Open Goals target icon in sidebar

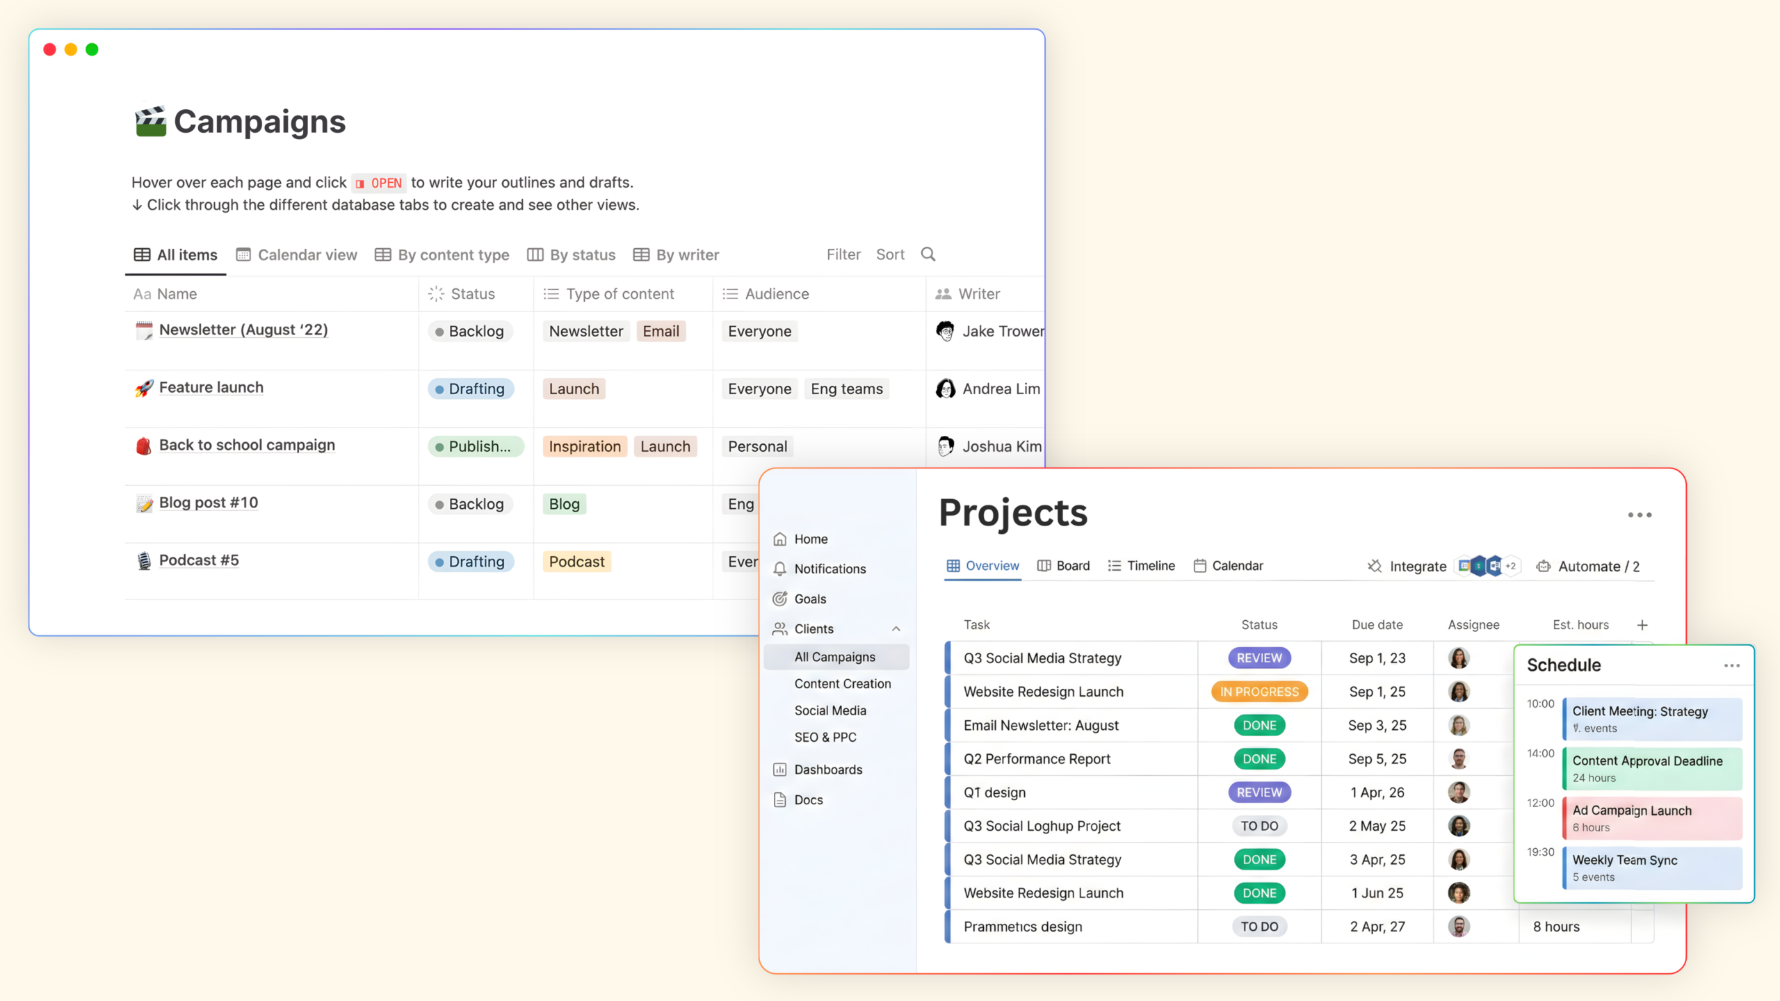[x=780, y=599]
